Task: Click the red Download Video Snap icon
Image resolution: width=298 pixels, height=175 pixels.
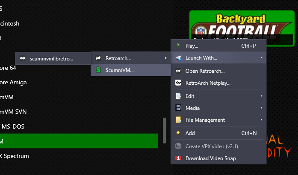Action: coord(178,158)
